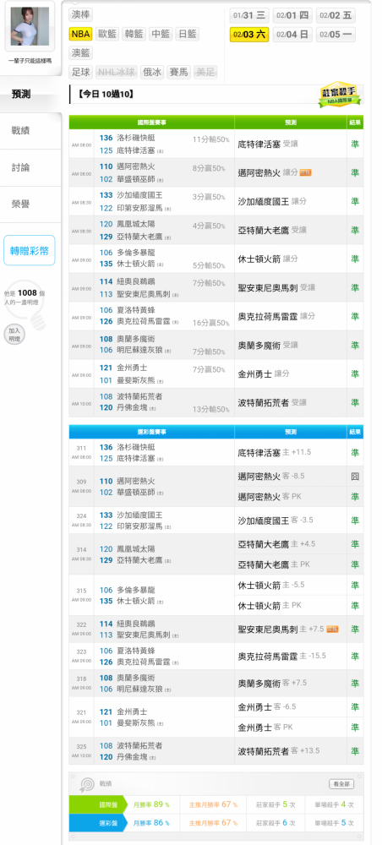Pick date 02/02 五
The width and height of the screenshot is (382, 845).
[x=336, y=15]
